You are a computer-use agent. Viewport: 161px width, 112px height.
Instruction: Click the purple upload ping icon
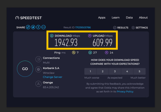pos(106,53)
